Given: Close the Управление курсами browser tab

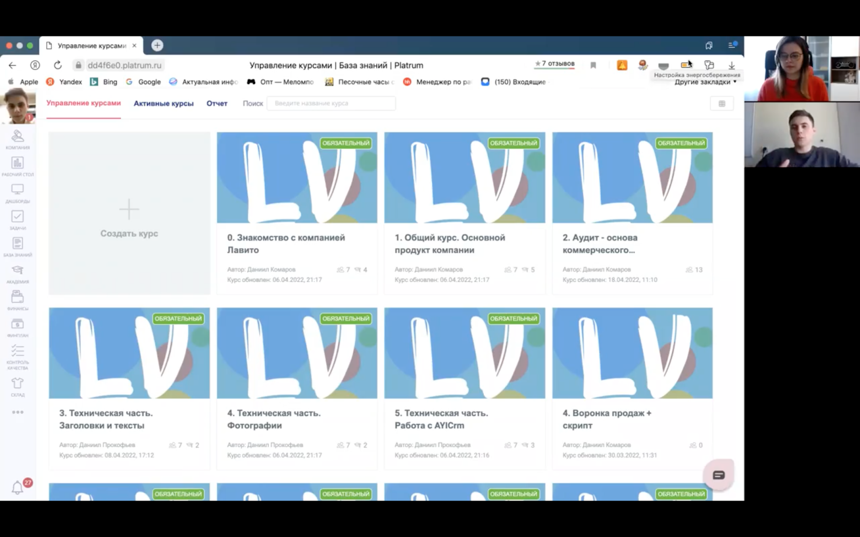Looking at the screenshot, I should pyautogui.click(x=134, y=46).
